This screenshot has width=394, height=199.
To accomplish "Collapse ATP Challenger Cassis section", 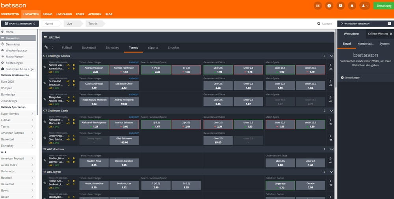I will (331, 111).
